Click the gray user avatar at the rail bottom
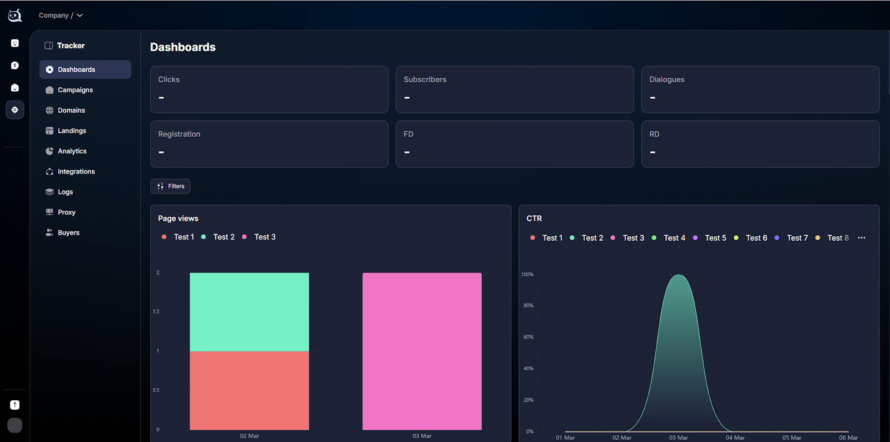 pyautogui.click(x=15, y=425)
